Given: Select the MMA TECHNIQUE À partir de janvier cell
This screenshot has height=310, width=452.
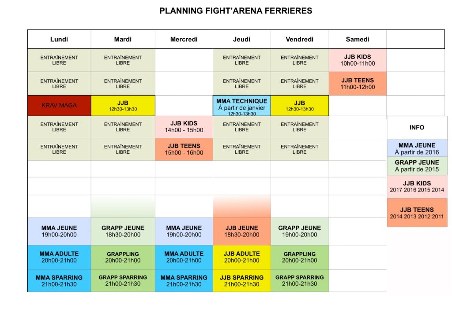Looking at the screenshot, I should point(242,106).
